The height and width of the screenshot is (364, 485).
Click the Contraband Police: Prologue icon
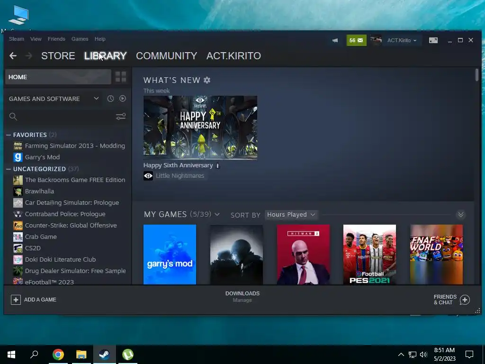18,214
